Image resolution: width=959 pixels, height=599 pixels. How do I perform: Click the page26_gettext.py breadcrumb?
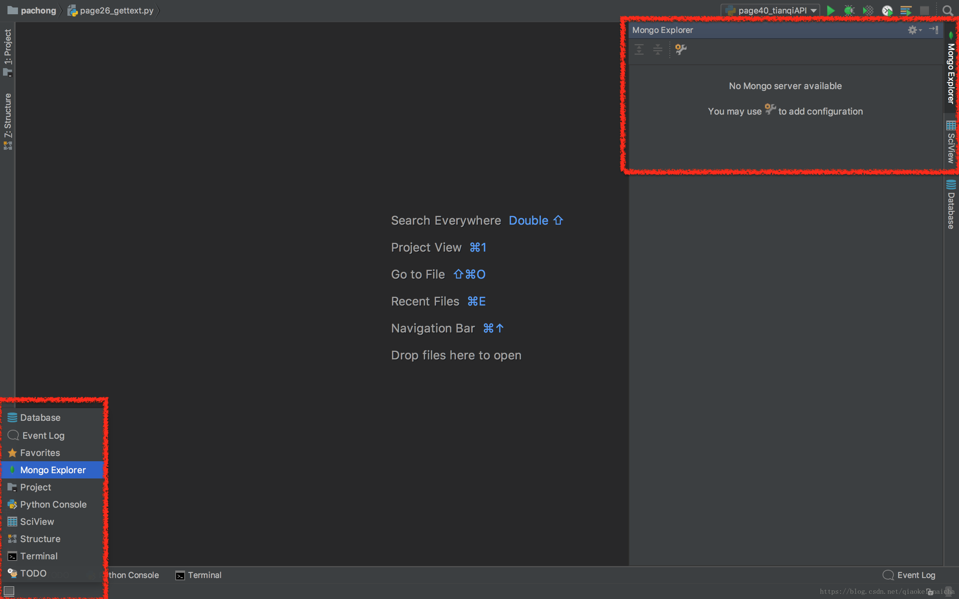(x=111, y=10)
